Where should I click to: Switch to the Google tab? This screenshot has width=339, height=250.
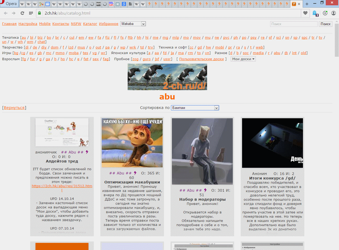coord(124,4)
